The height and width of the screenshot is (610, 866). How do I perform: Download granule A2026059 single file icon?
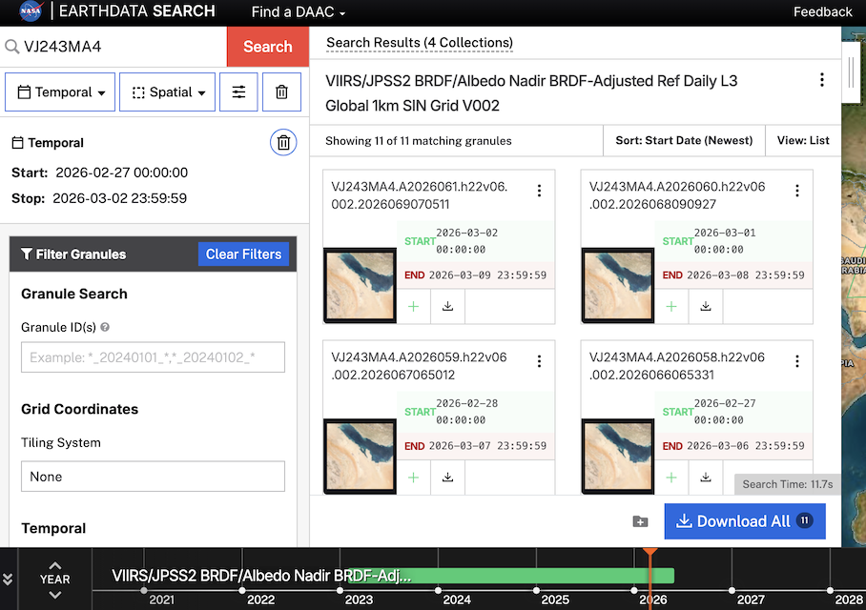pos(448,477)
